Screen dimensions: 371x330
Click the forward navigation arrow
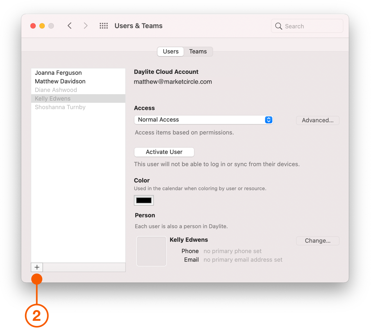coord(86,26)
